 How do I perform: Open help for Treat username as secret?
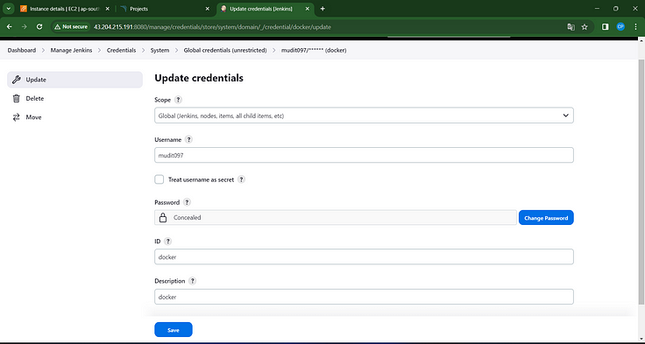point(242,179)
